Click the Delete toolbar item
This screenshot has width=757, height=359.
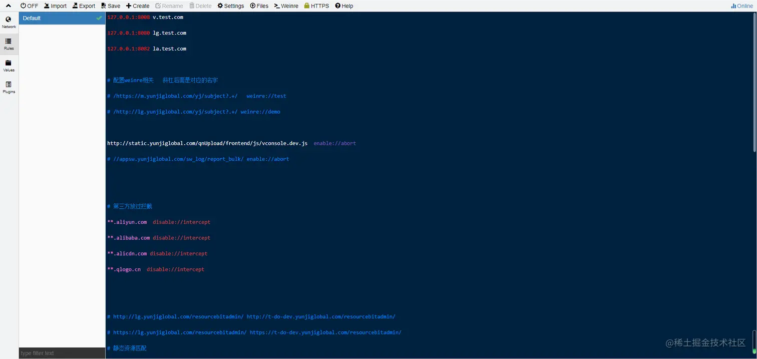200,6
